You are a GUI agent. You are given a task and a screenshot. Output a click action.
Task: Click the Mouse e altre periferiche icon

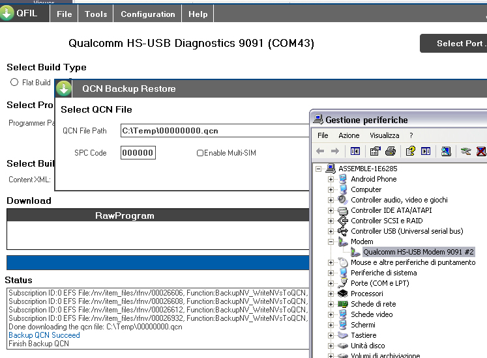(x=343, y=262)
